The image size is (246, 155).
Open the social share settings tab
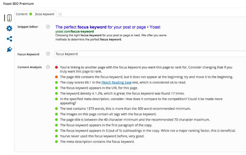click(10, 39)
